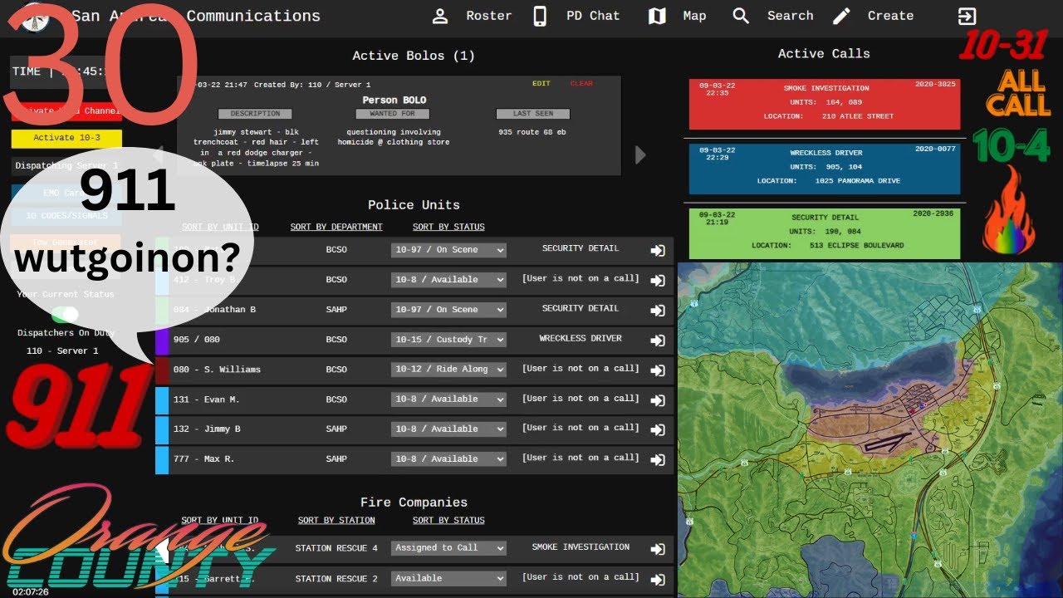This screenshot has width=1063, height=598.
Task: Open 10-15 Custody status dropdown for 905 / 080
Action: [448, 340]
